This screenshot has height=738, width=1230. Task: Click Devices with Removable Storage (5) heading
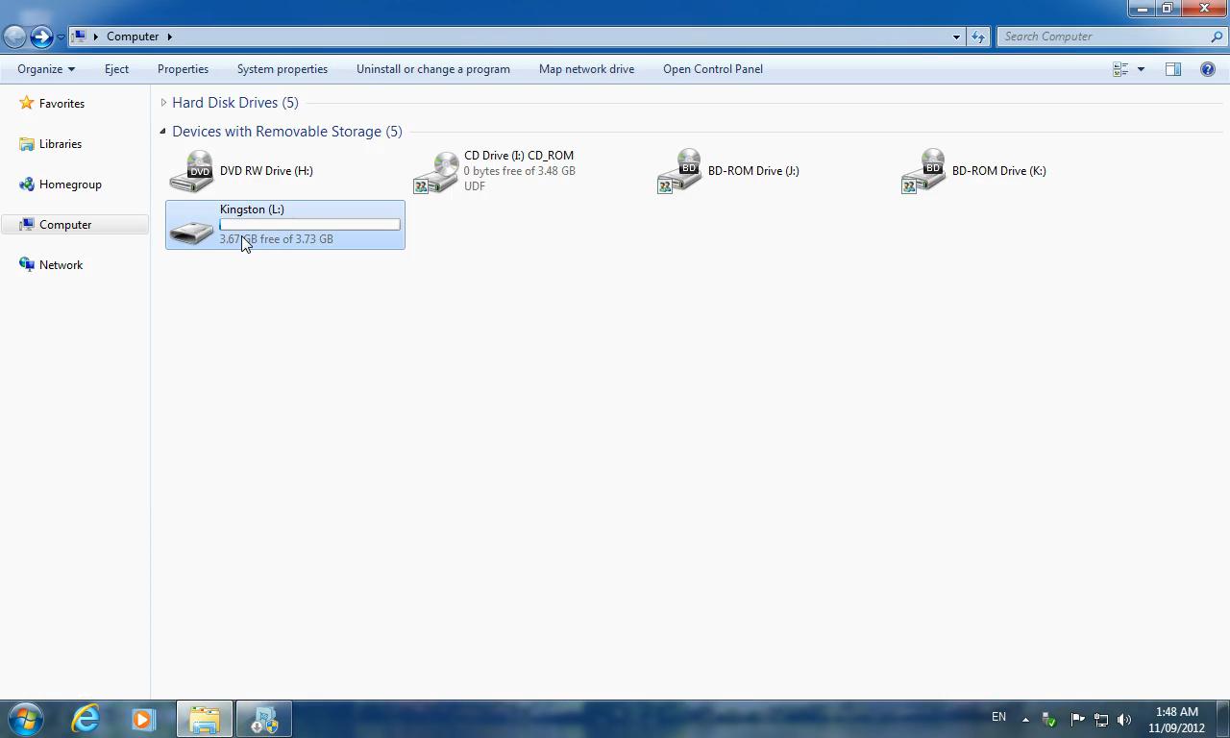(287, 132)
